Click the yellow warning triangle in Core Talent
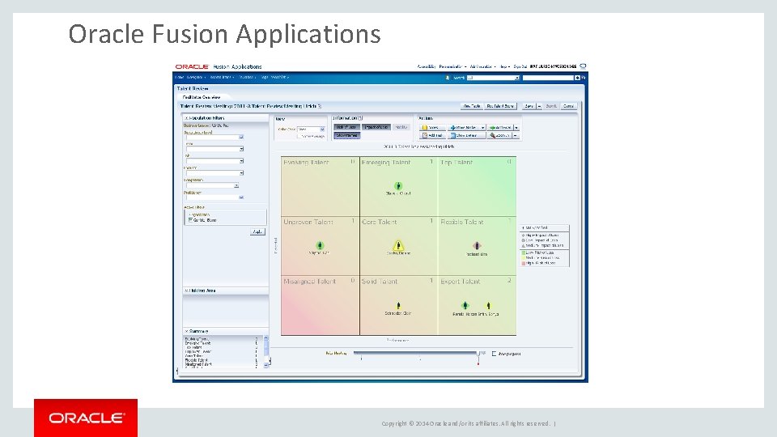The height and width of the screenshot is (437, 777). pyautogui.click(x=398, y=246)
